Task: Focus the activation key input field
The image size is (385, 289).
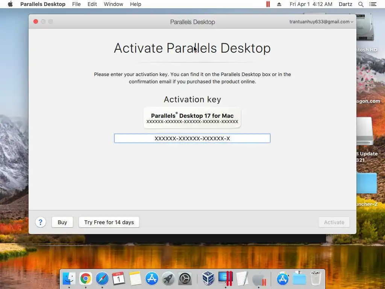Action: tap(192, 138)
